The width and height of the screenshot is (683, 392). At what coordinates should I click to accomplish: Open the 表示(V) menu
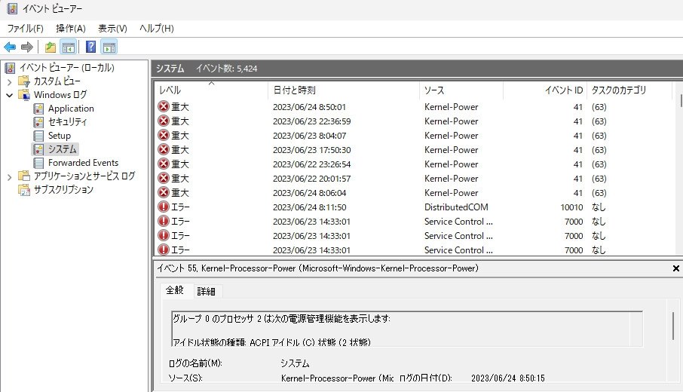(112, 29)
